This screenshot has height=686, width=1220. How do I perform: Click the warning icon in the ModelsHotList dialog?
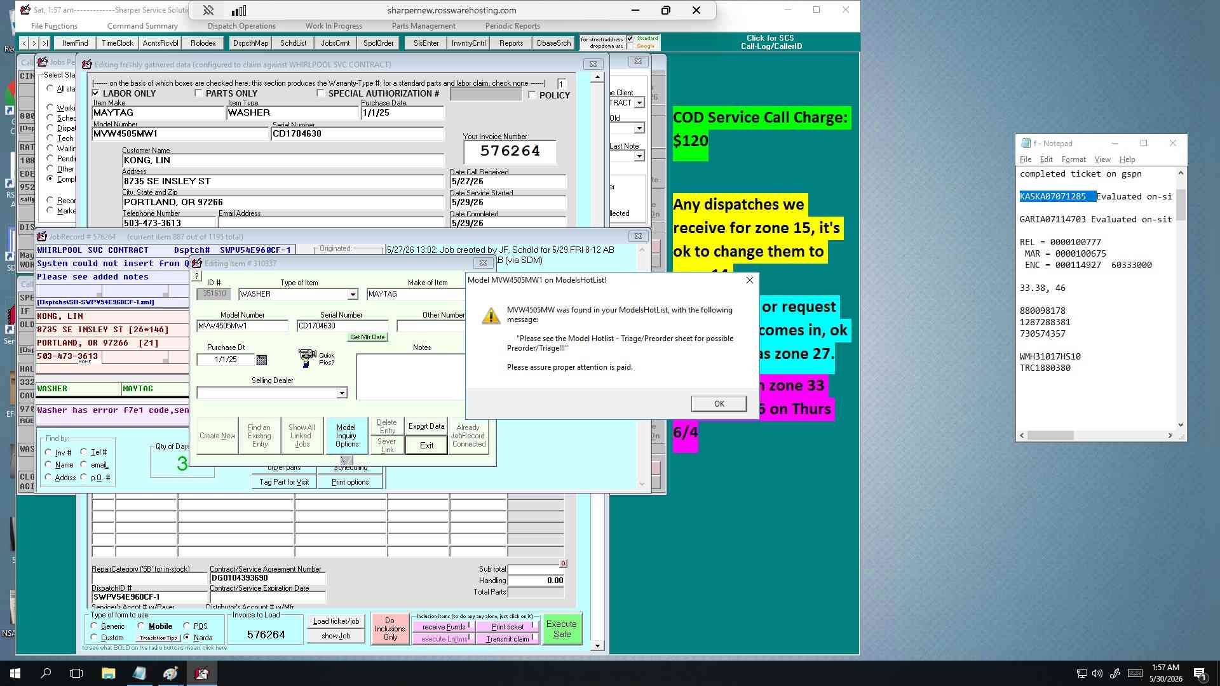tap(491, 316)
